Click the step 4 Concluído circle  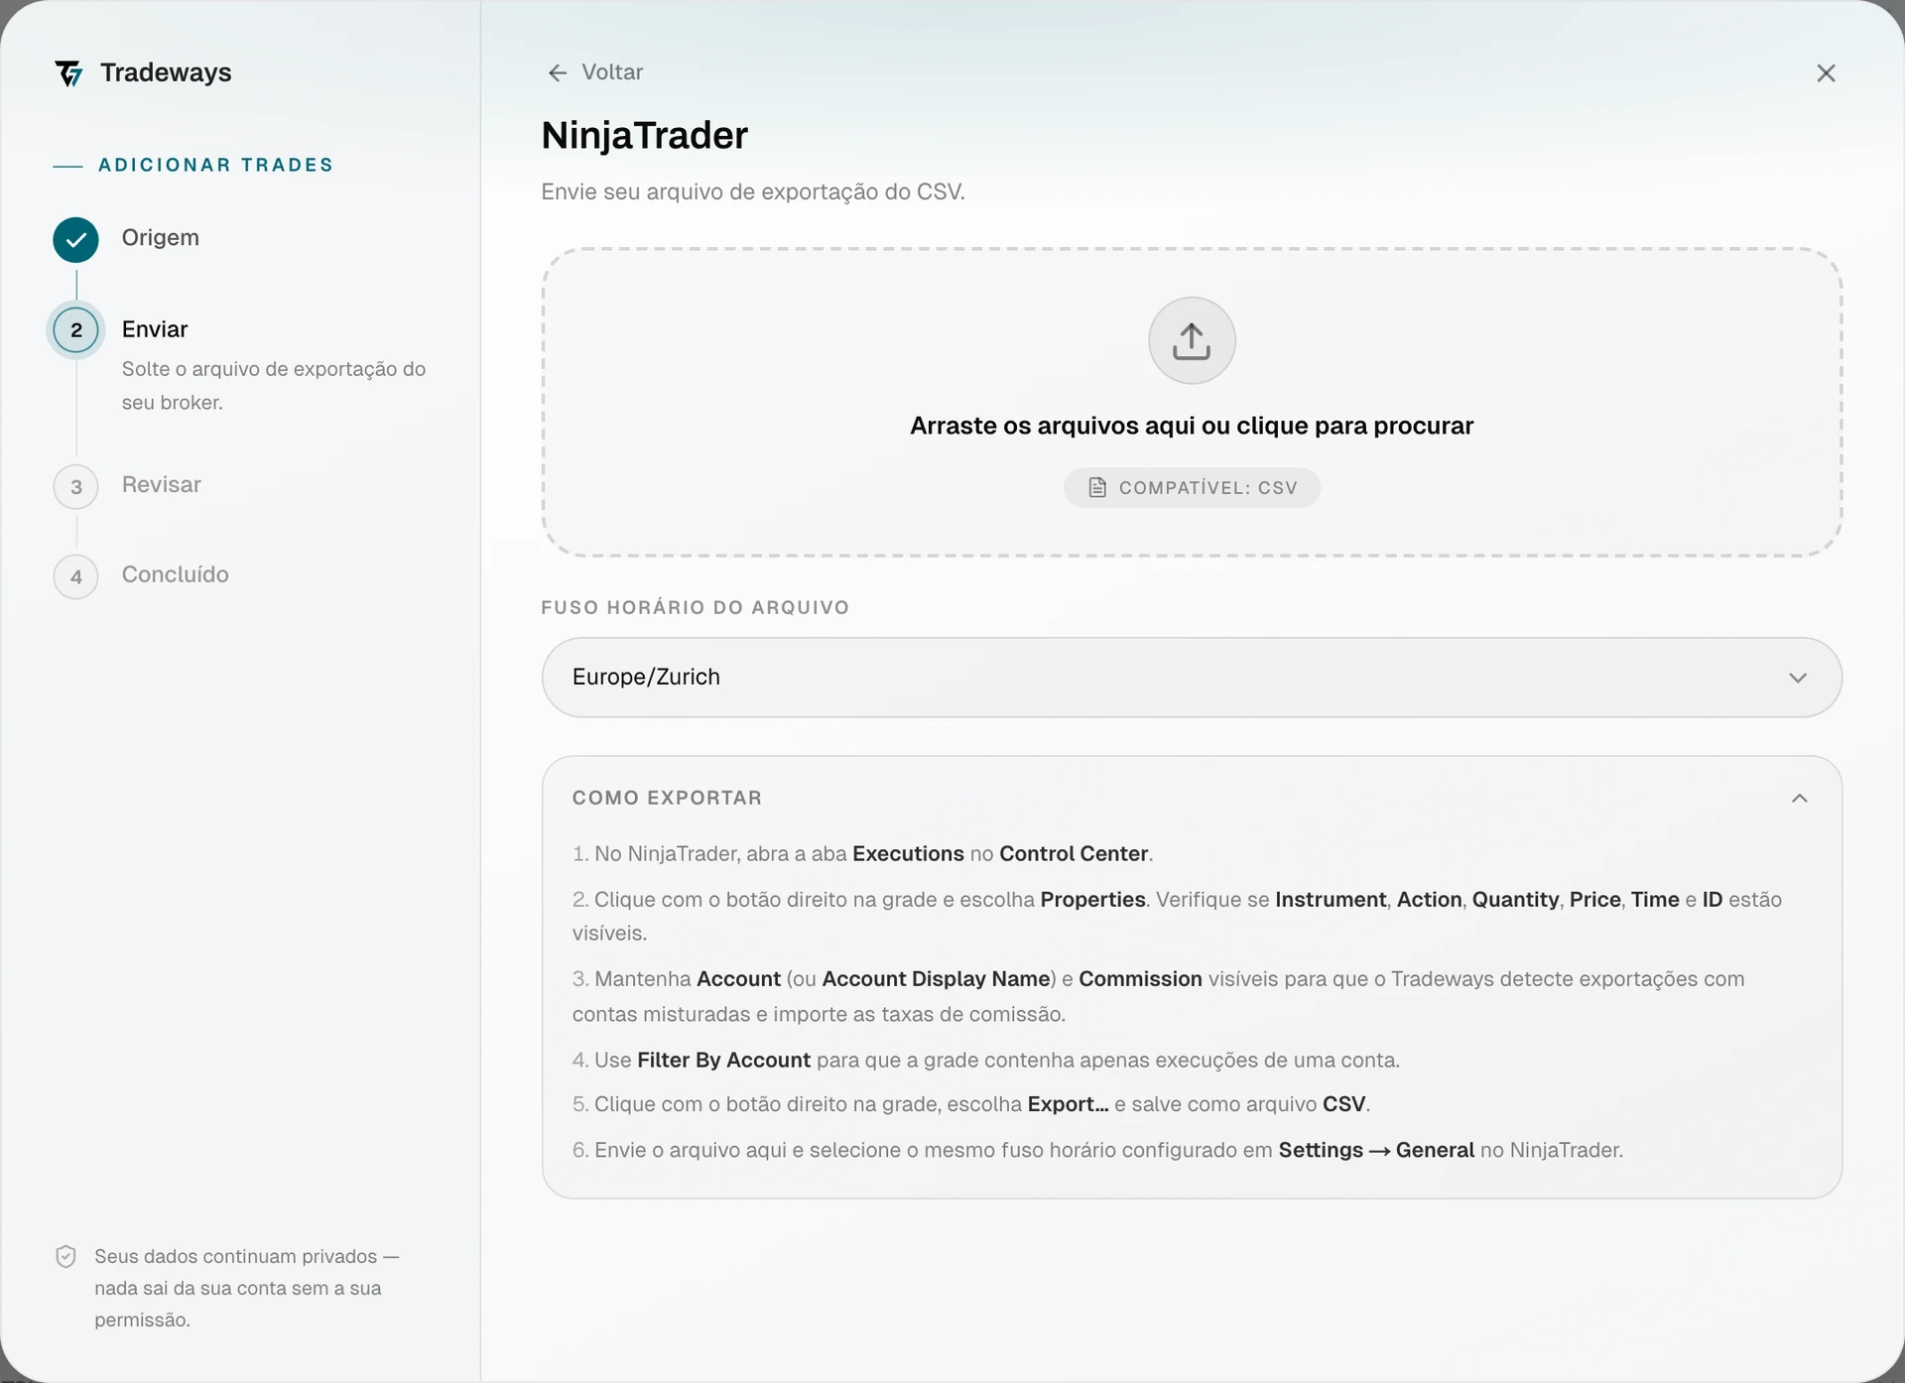(75, 577)
